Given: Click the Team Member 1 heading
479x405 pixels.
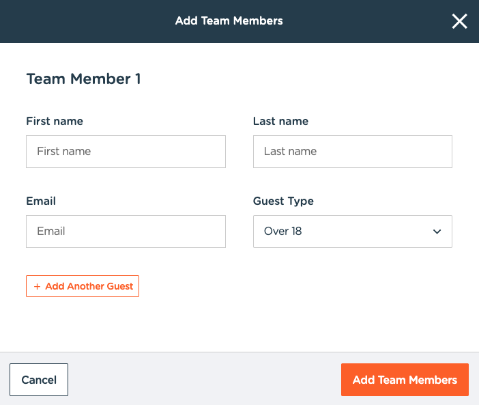Looking at the screenshot, I should 83,79.
